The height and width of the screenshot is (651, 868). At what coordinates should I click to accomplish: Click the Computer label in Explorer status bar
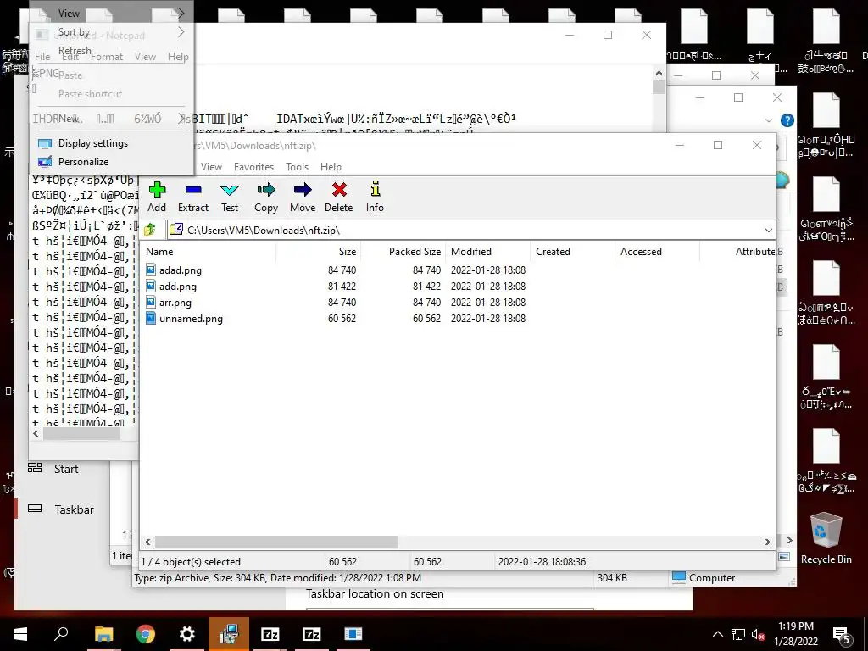[x=712, y=577]
